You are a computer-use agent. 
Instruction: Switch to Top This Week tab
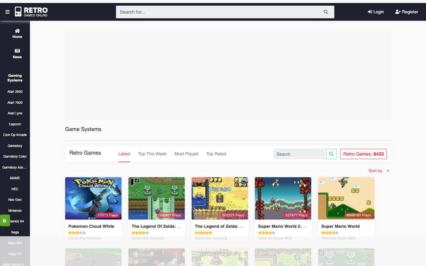(x=152, y=154)
